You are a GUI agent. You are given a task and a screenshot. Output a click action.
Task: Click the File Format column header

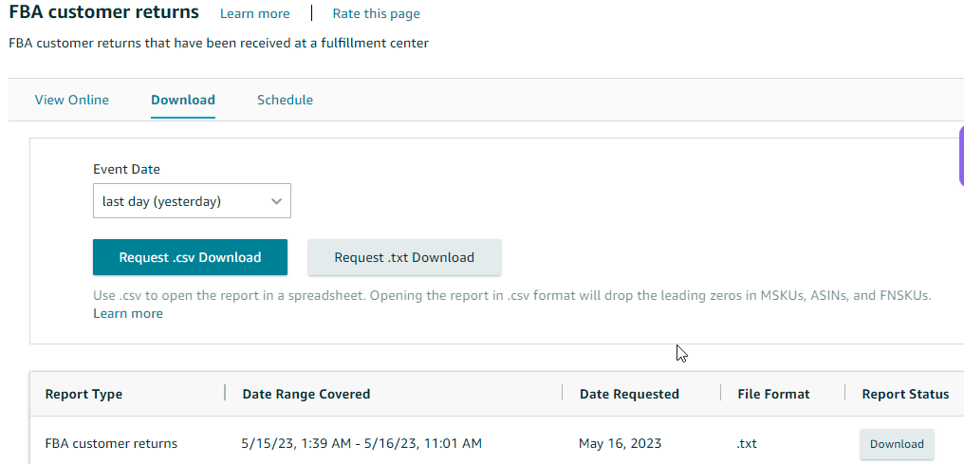click(773, 394)
